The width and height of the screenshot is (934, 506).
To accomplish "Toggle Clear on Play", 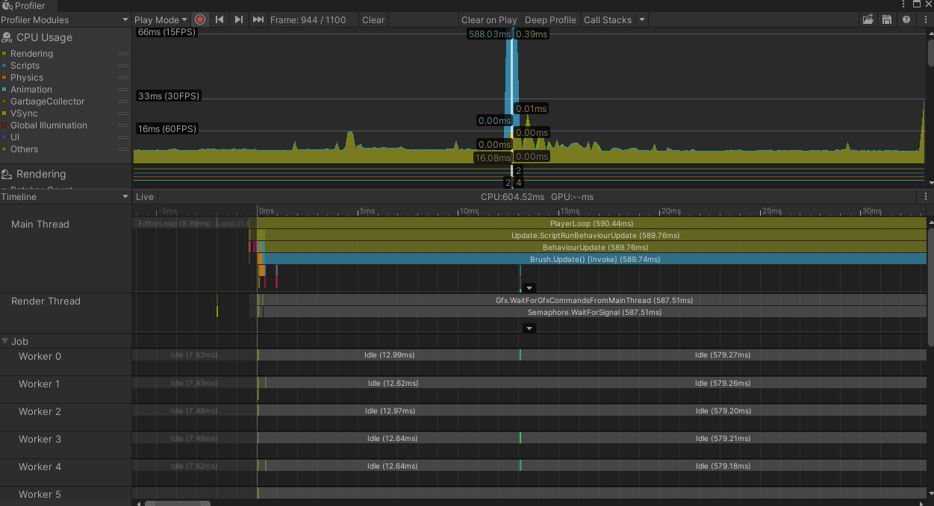I will tap(489, 20).
